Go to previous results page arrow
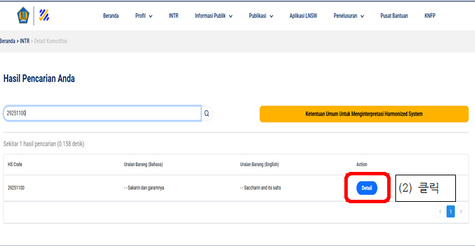Image resolution: width=475 pixels, height=246 pixels. click(x=440, y=211)
